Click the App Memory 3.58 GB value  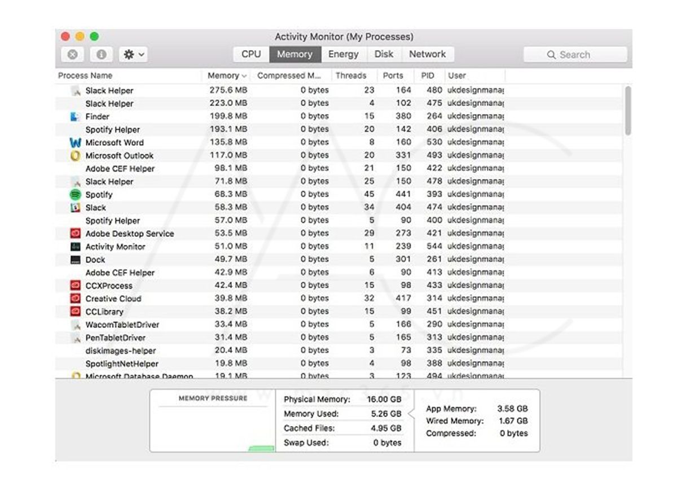click(513, 409)
